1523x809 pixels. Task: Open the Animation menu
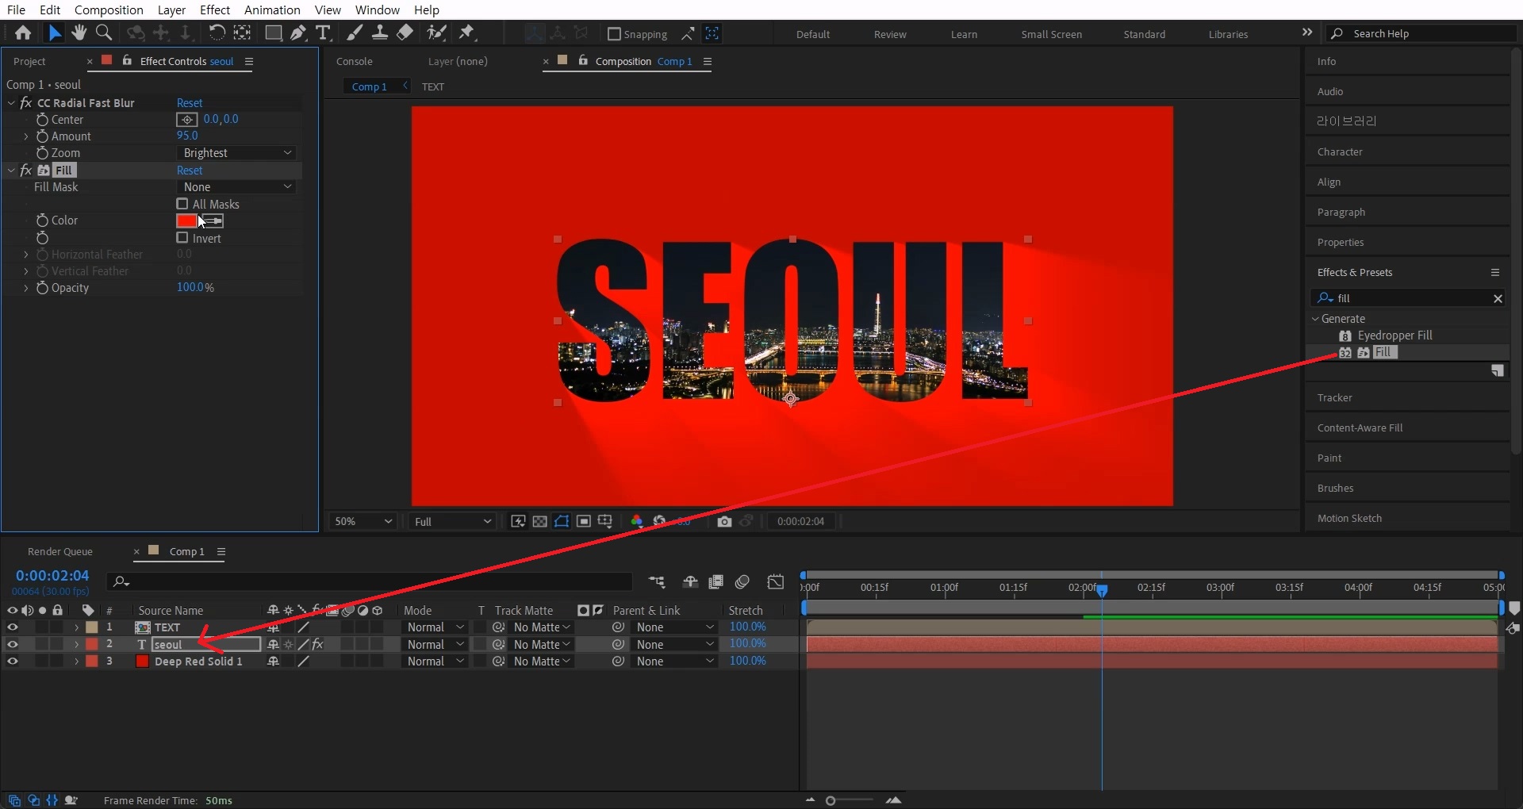[x=272, y=10]
